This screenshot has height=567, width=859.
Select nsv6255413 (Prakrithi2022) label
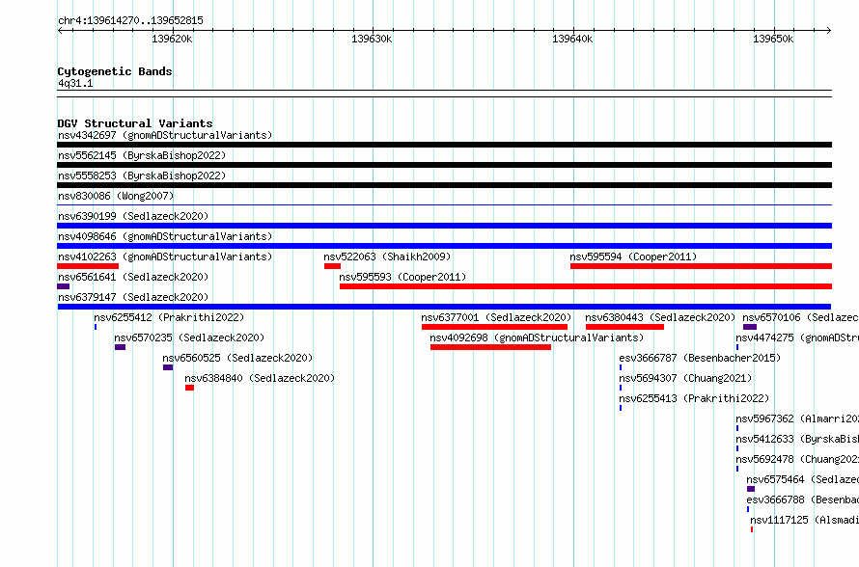694,398
